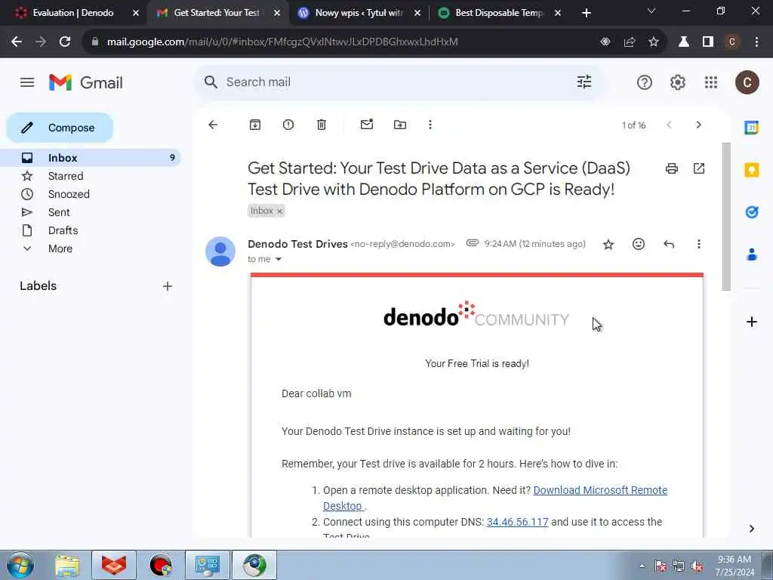This screenshot has width=773, height=580.
Task: Close the Evaluation | Denodo tab
Action: pos(136,14)
